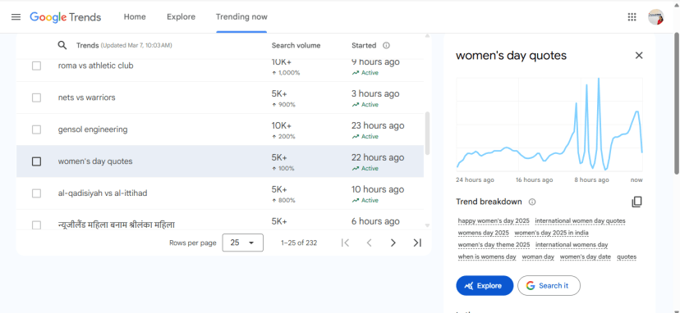The image size is (680, 313).
Task: Click the info icon beside Trend breakdown
Action: [x=532, y=202]
